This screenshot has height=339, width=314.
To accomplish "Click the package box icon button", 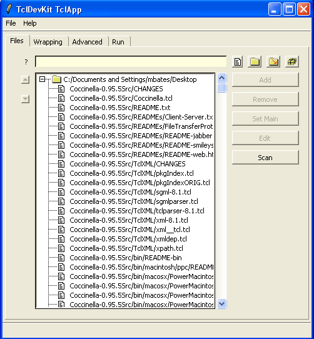I will point(292,62).
